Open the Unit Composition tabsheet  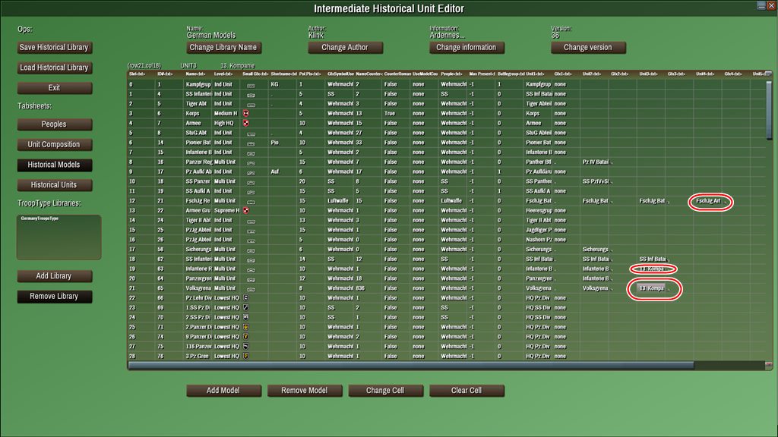click(x=54, y=145)
